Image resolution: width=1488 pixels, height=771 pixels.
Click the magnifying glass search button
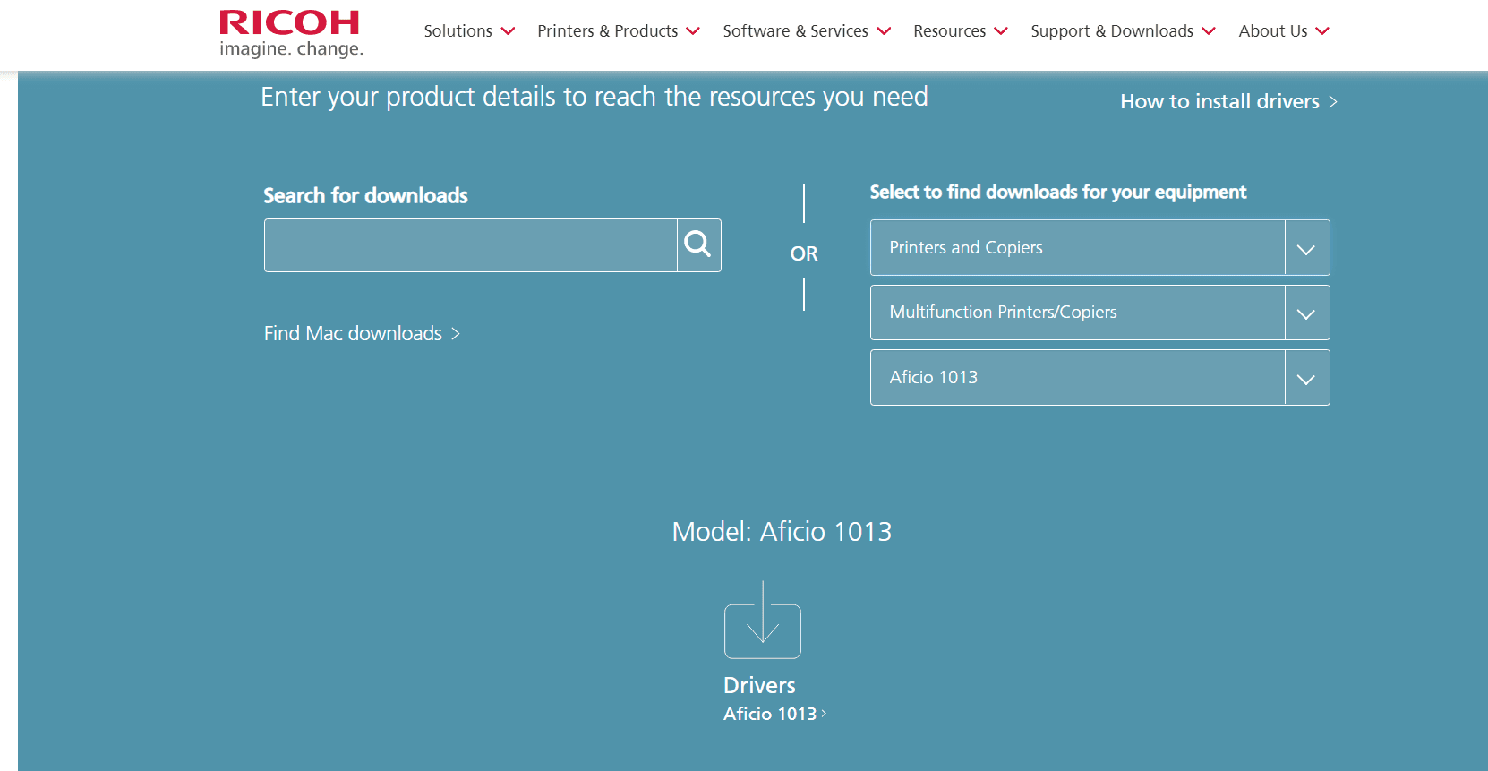[x=698, y=244]
